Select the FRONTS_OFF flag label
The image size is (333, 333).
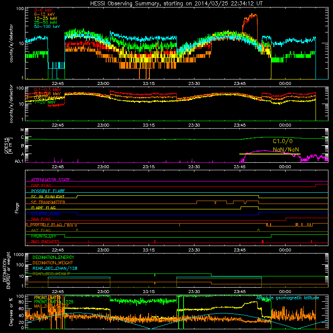tap(44, 236)
